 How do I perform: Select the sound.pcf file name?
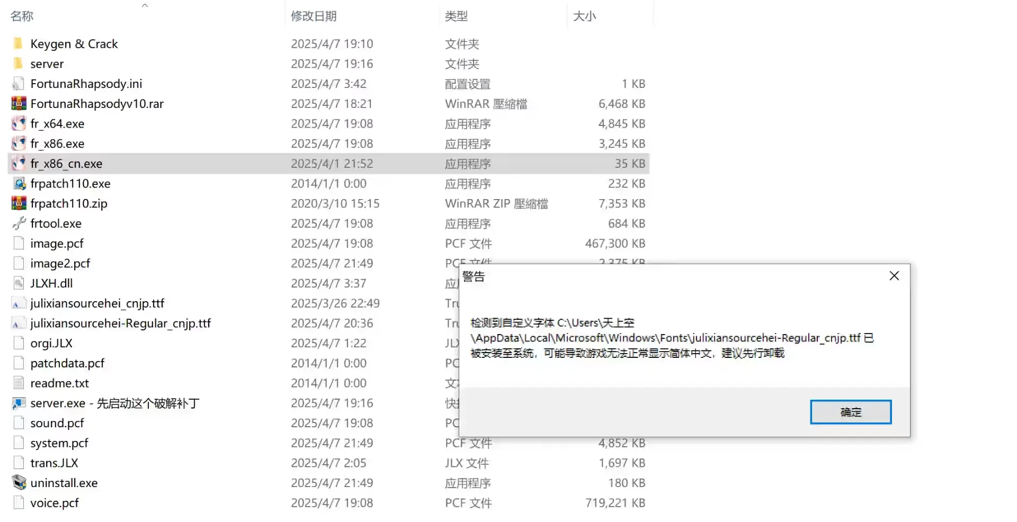tap(57, 423)
